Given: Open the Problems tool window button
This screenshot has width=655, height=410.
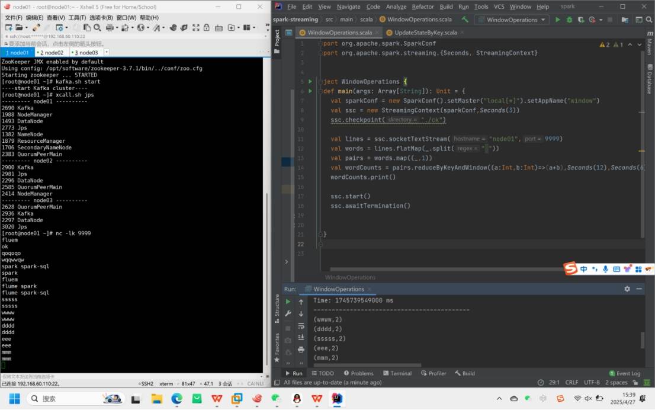Looking at the screenshot, I should pos(358,373).
